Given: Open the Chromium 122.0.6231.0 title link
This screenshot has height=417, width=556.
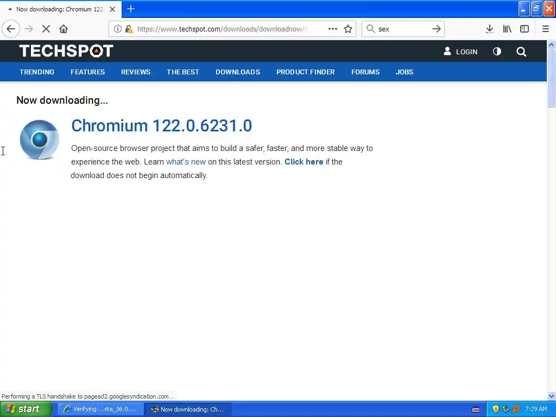Looking at the screenshot, I should pos(162,125).
